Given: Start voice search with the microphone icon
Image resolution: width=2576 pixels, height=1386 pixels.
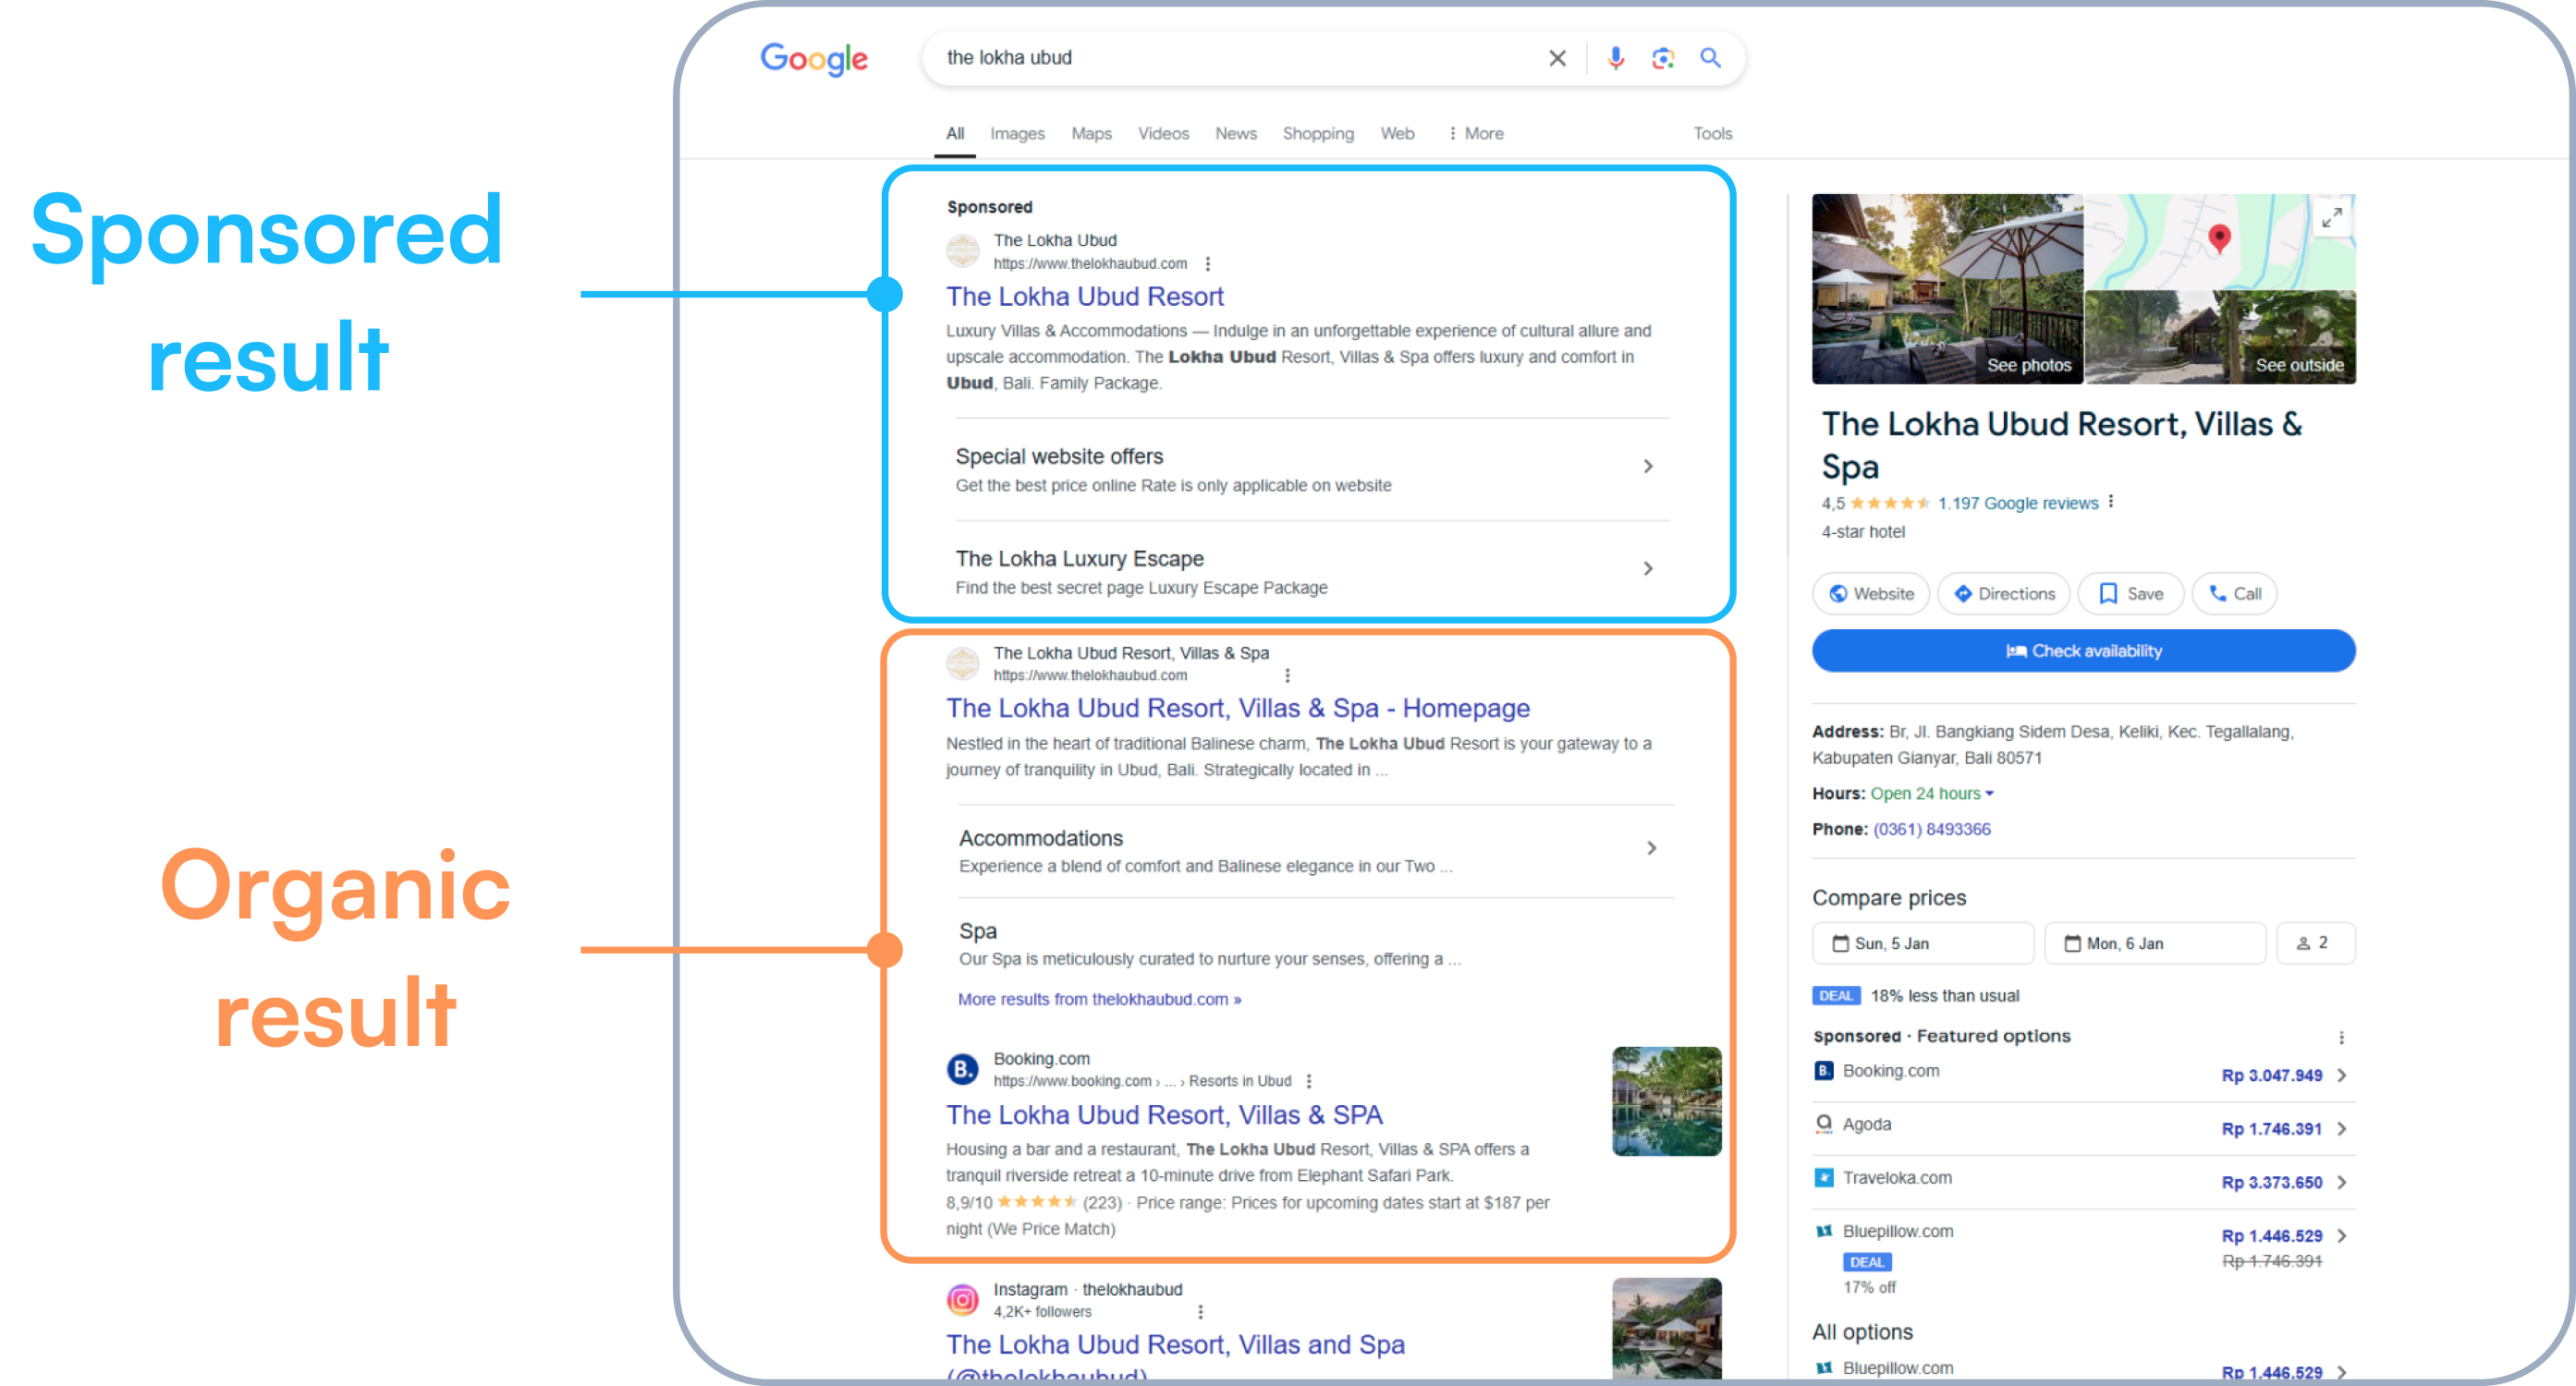Looking at the screenshot, I should (x=1615, y=58).
